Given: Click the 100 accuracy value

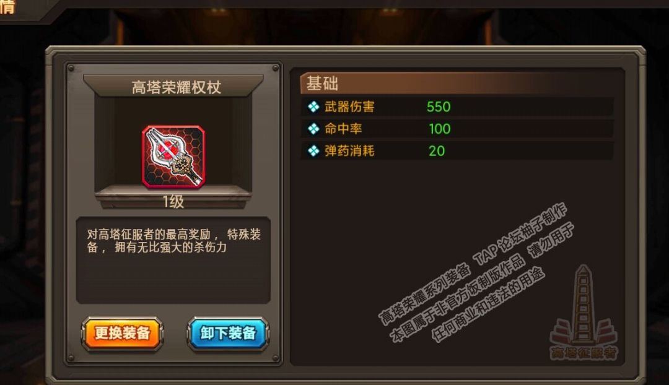Looking at the screenshot, I should 439,129.
